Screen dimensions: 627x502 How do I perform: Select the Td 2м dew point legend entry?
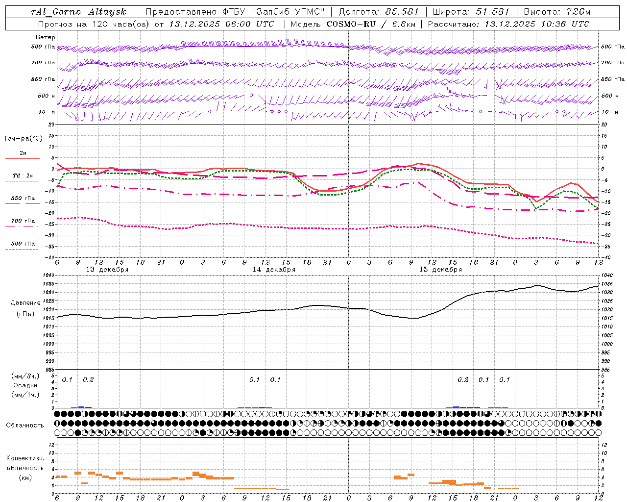pos(23,176)
